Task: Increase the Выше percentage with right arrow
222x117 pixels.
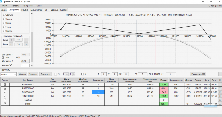Action: point(26,40)
